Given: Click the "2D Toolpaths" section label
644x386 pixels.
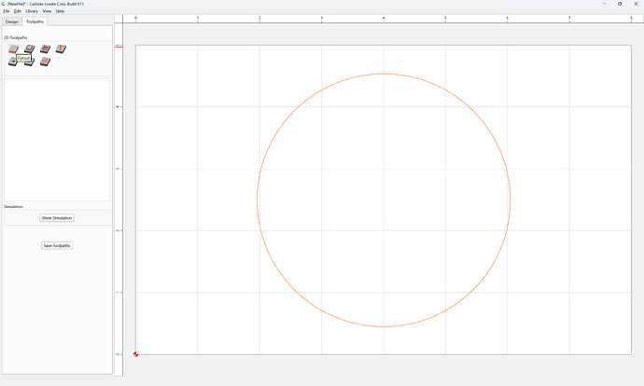Looking at the screenshot, I should coord(16,37).
